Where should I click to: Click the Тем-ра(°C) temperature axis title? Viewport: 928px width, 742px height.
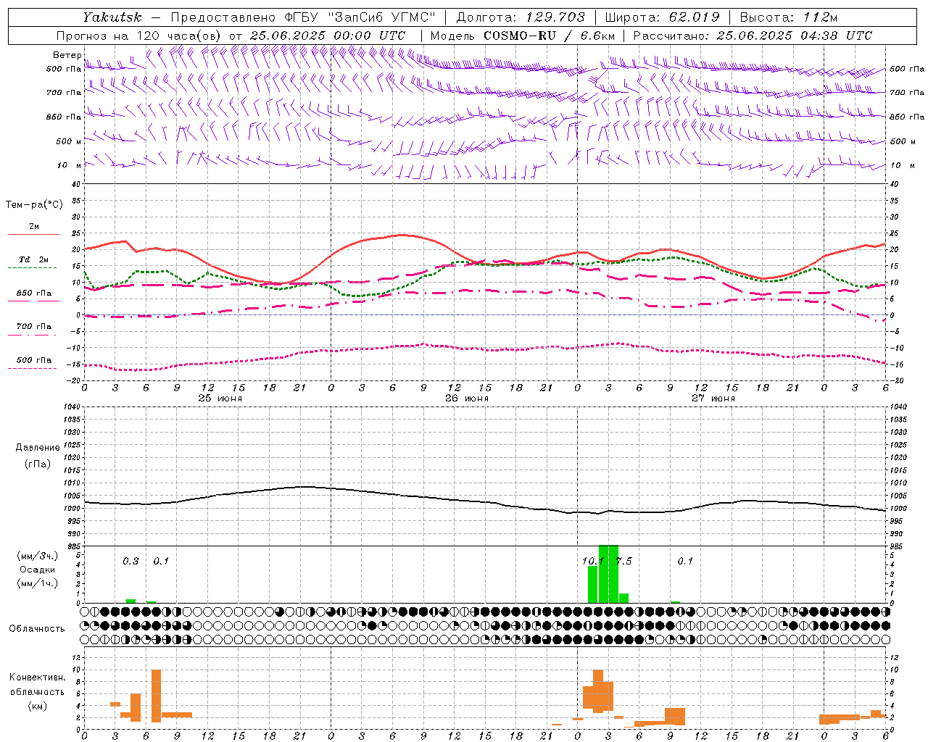[x=34, y=205]
